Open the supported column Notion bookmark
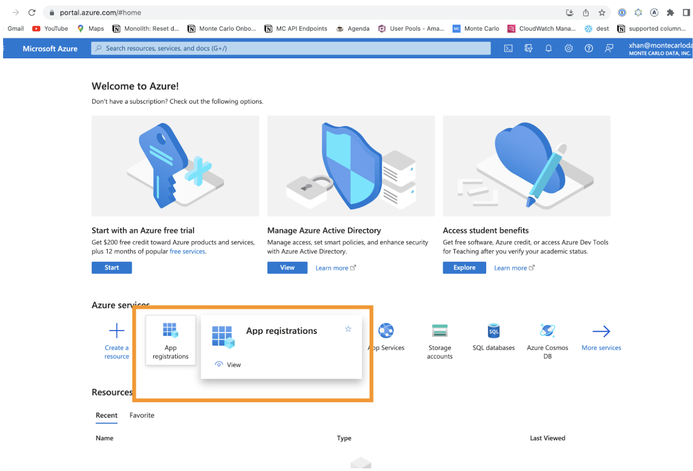The height and width of the screenshot is (471, 693). [x=652, y=28]
